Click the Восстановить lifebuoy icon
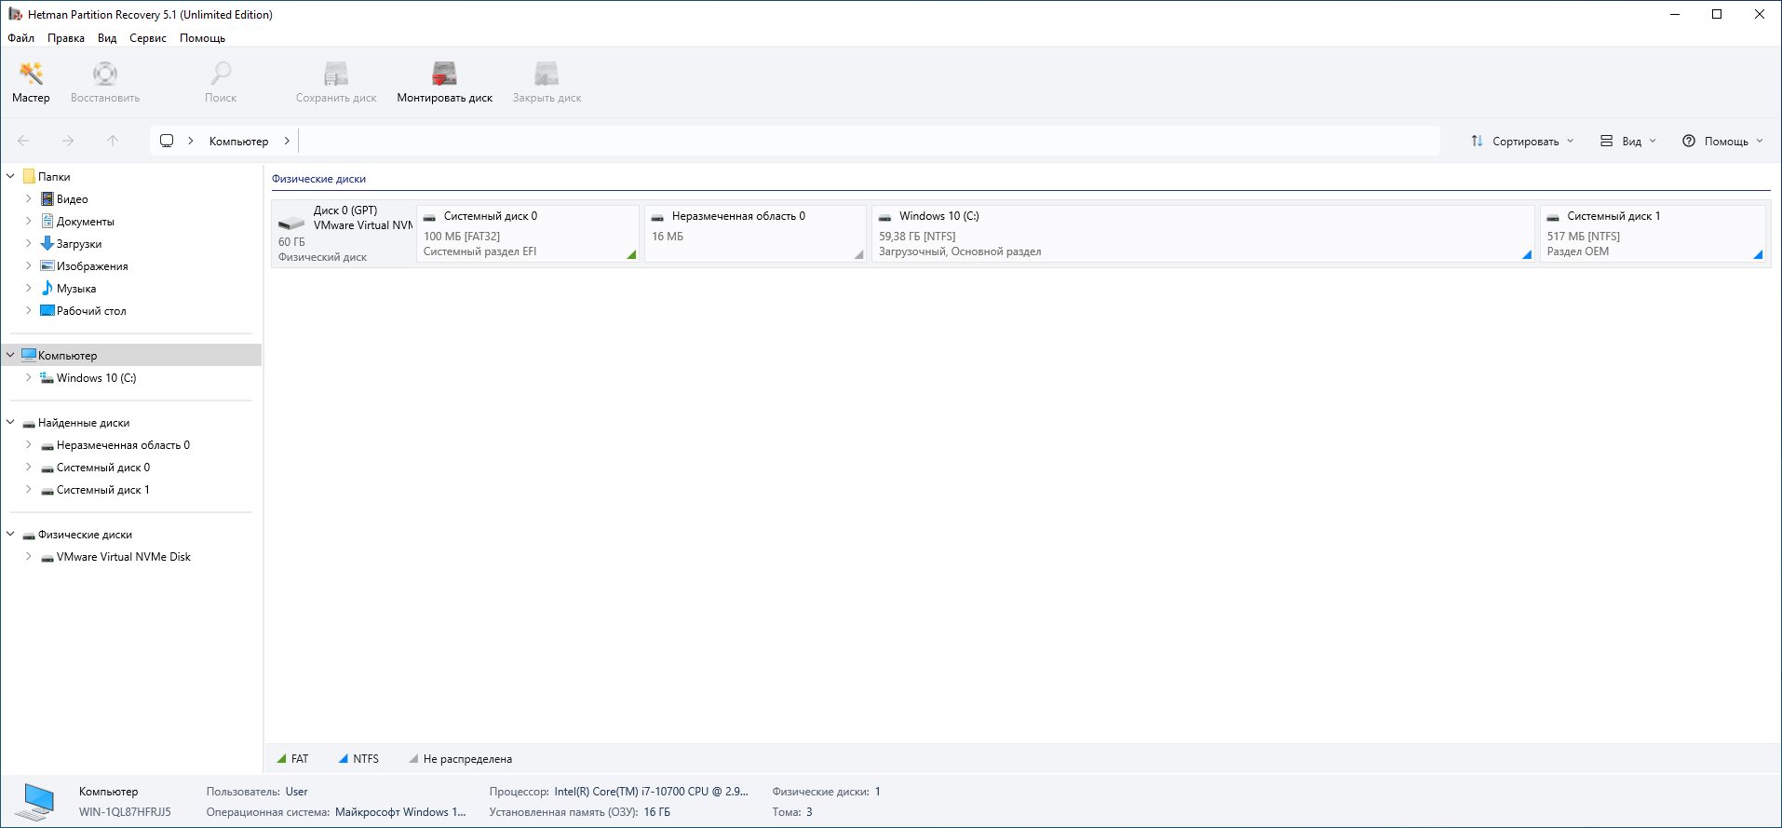This screenshot has height=828, width=1782. [105, 75]
